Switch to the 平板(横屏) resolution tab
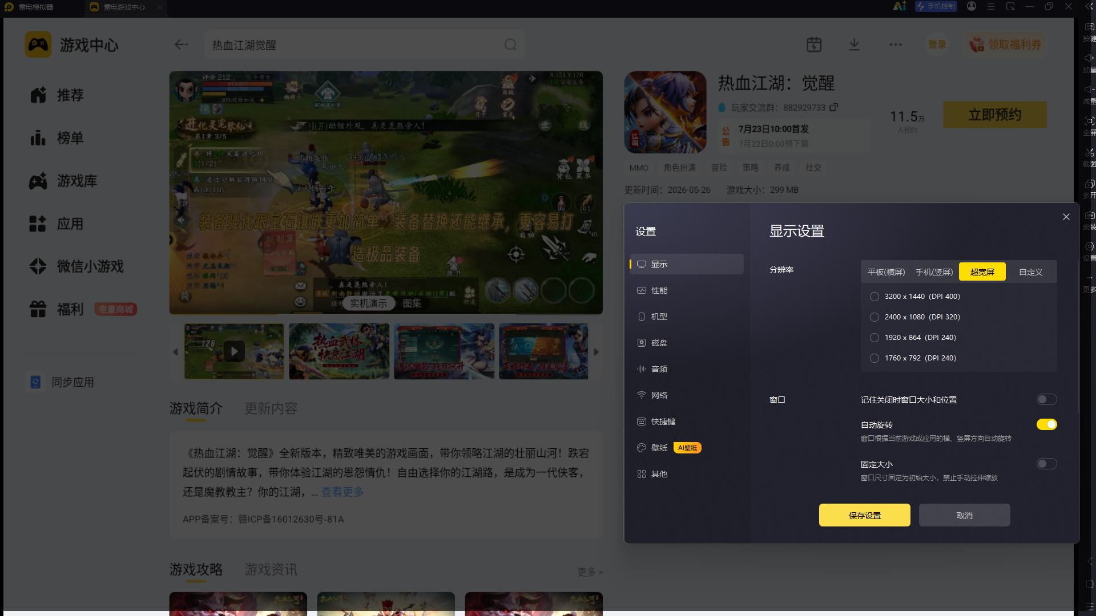 click(886, 272)
